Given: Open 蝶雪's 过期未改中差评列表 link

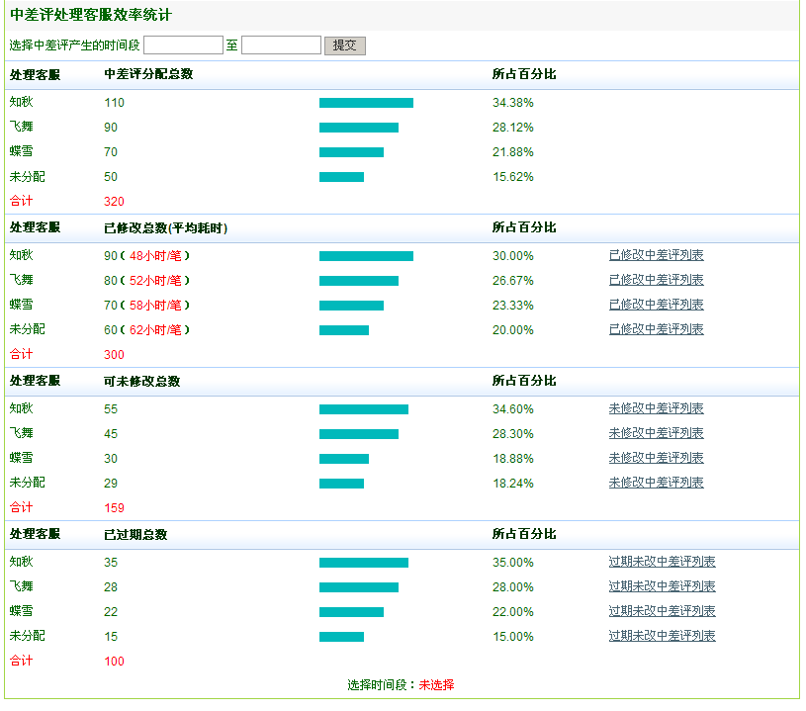Looking at the screenshot, I should pos(662,611).
